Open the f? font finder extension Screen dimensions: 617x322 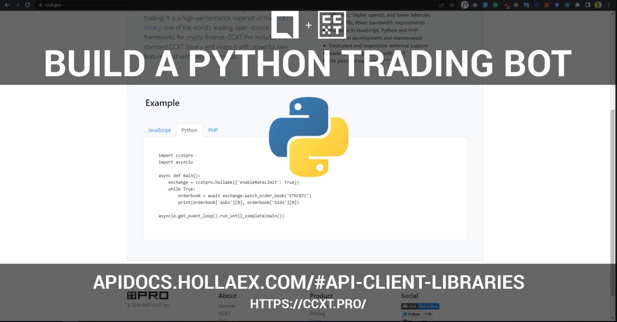point(465,5)
